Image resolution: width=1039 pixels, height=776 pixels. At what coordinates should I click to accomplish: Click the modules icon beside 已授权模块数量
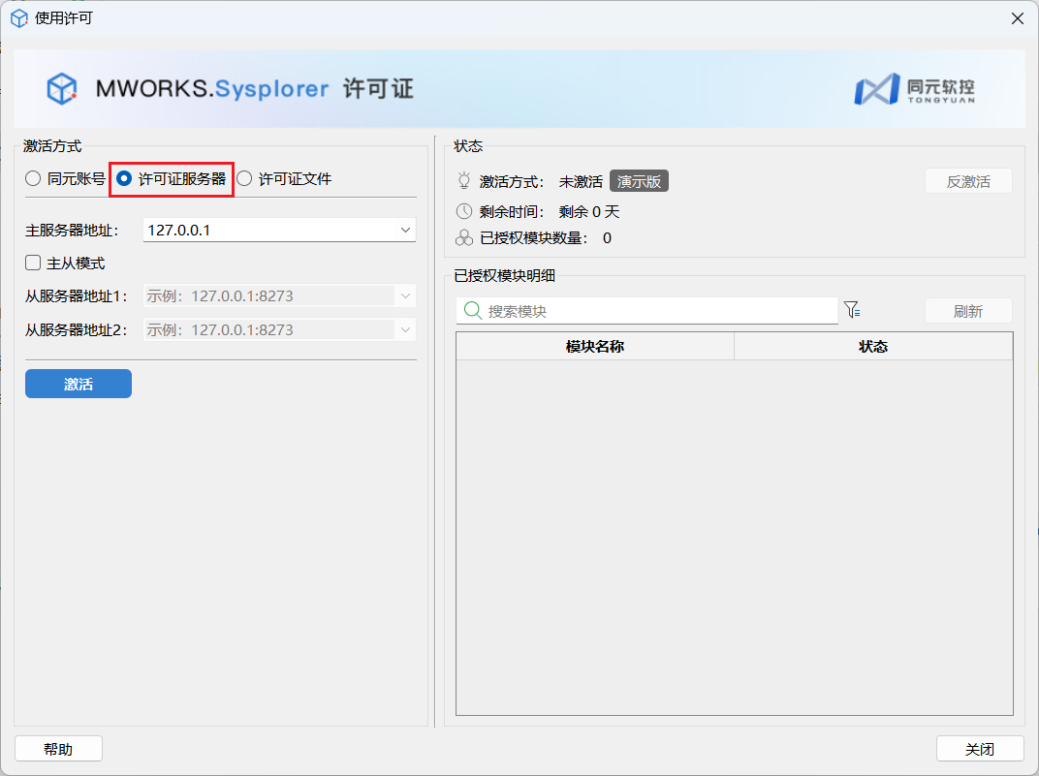[464, 238]
